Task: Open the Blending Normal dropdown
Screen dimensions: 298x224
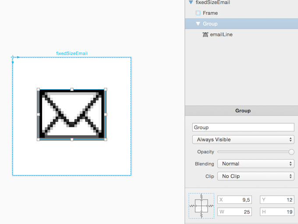Action: click(256, 164)
